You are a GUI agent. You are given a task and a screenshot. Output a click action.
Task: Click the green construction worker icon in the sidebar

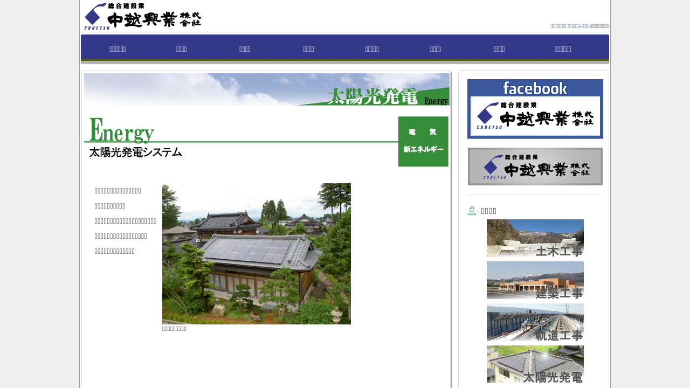[x=472, y=211]
